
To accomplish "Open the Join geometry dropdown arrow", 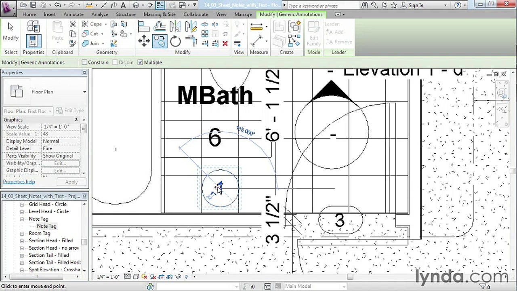I will (103, 44).
